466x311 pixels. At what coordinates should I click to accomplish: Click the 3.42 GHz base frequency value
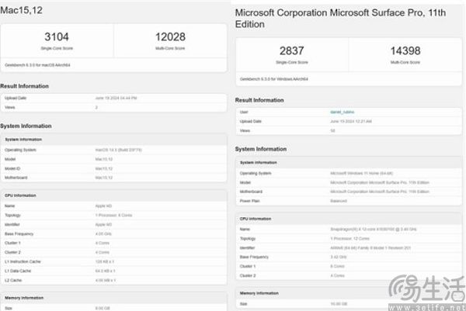(338, 257)
